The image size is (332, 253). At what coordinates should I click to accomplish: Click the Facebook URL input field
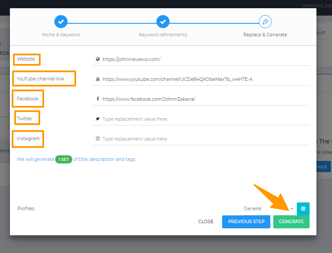(203, 99)
